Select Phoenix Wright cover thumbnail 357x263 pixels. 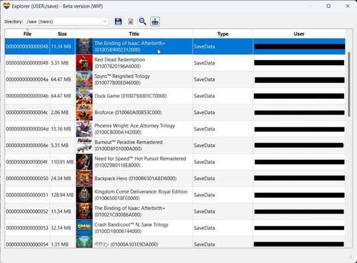click(84, 129)
